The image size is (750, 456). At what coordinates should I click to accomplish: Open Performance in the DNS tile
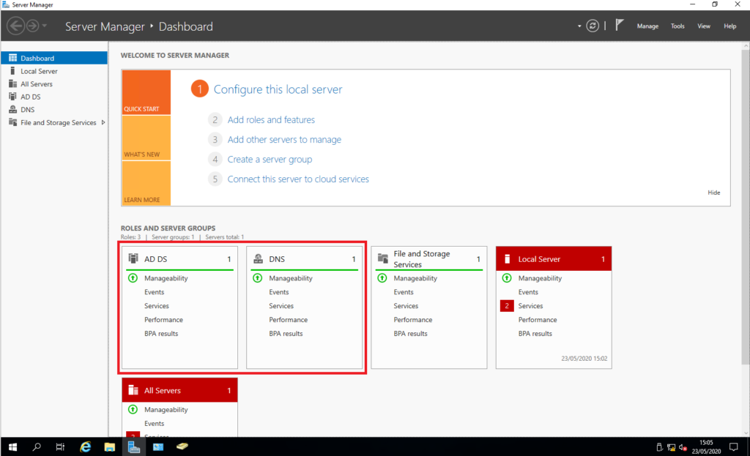pyautogui.click(x=289, y=320)
